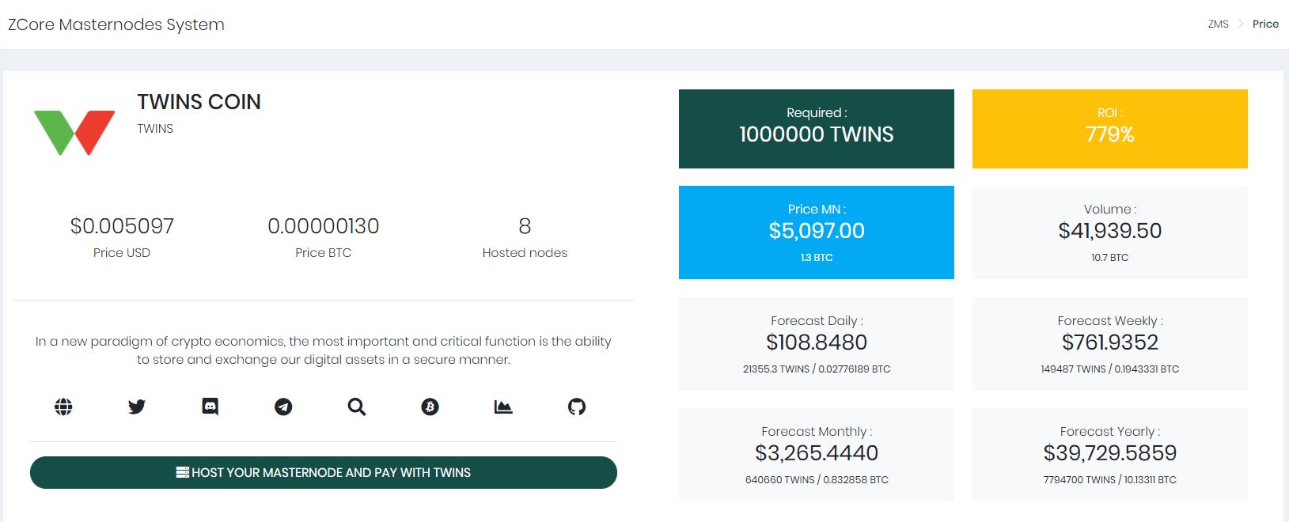Select the Price breadcrumb item

pos(1265,24)
